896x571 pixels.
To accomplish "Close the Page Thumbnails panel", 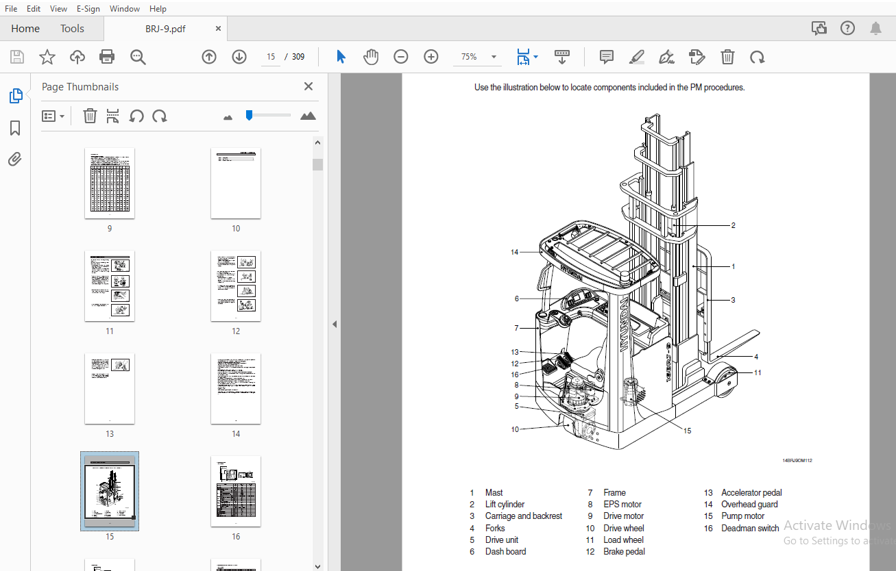I will (308, 86).
